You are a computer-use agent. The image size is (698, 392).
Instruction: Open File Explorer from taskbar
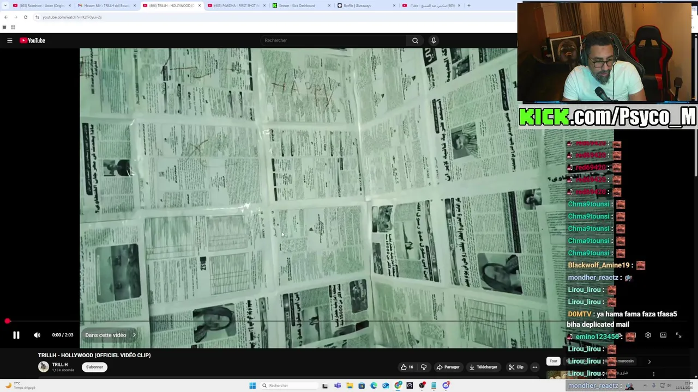coord(350,385)
